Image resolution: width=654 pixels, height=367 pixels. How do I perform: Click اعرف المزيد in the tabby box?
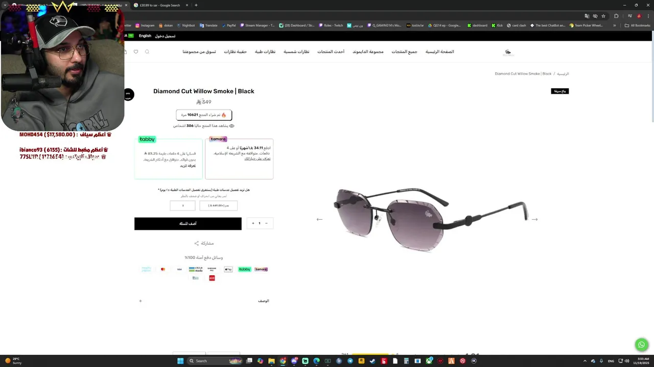pyautogui.click(x=188, y=166)
